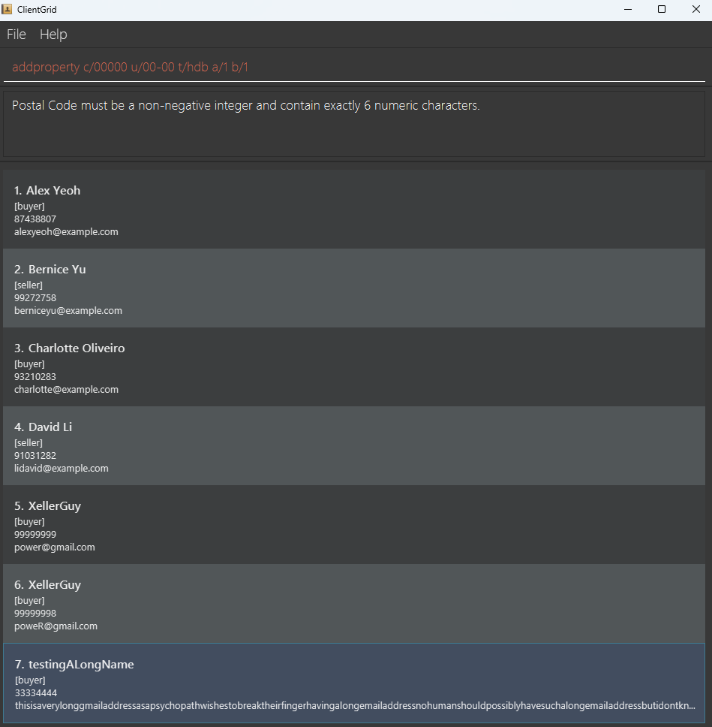The image size is (712, 727).
Task: Click phone number 93210283
Action: click(x=35, y=376)
